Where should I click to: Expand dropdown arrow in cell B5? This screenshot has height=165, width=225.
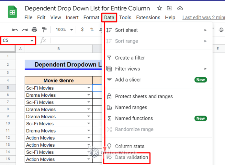tap(89, 88)
